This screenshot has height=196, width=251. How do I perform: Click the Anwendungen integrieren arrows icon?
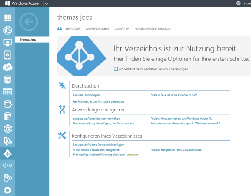click(x=62, y=109)
